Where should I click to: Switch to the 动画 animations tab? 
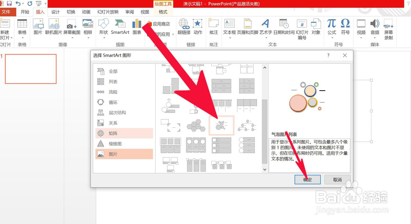click(x=86, y=12)
